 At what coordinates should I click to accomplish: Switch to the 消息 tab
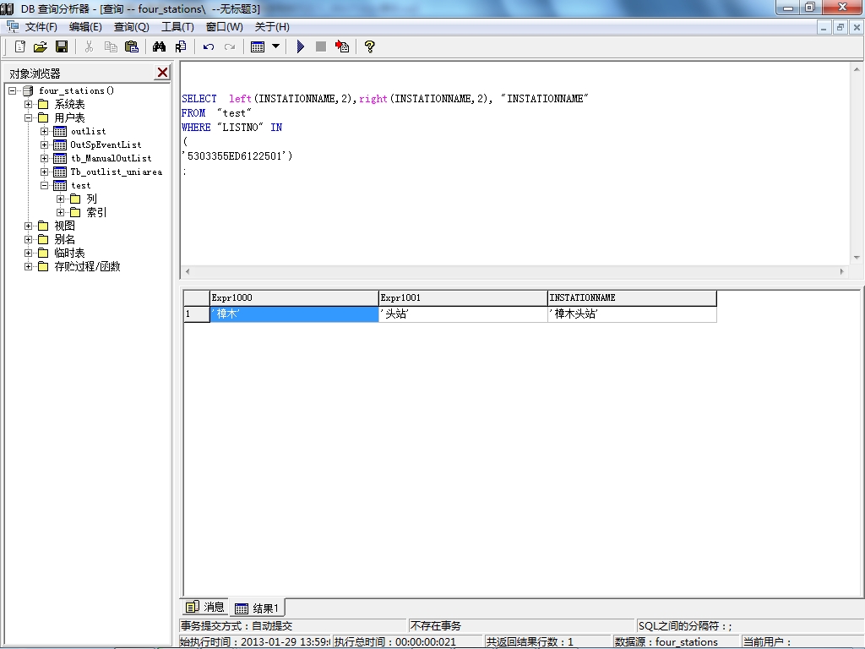pos(205,607)
